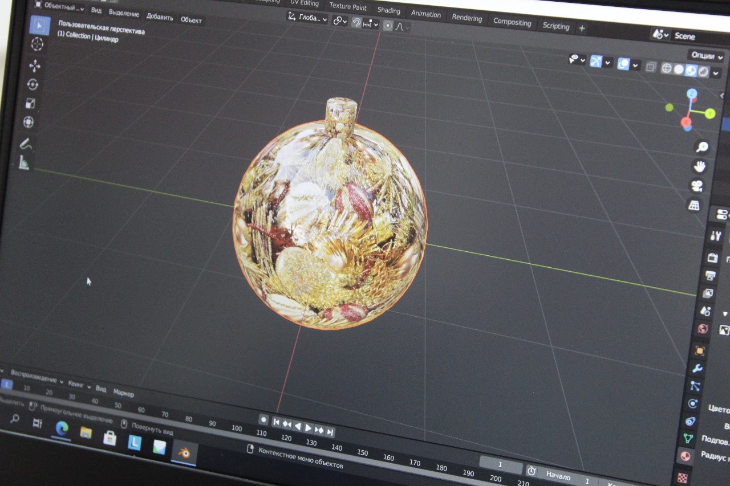
Task: Toggle proportional editing
Action: (388, 25)
